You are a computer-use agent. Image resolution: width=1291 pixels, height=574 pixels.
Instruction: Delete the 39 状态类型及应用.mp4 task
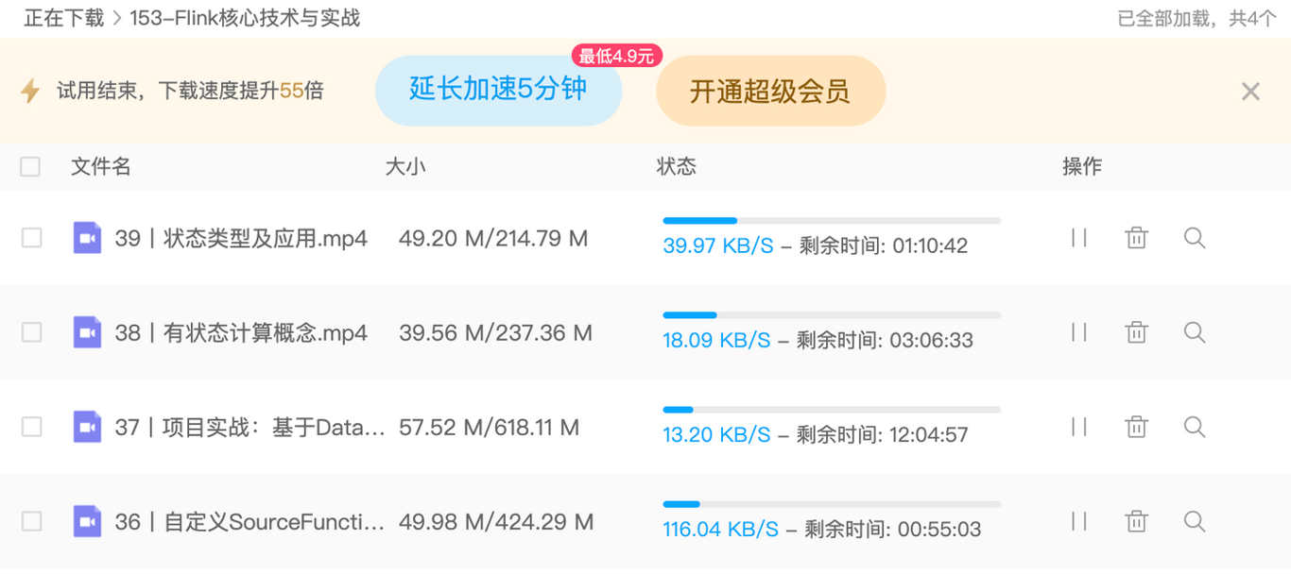point(1137,238)
